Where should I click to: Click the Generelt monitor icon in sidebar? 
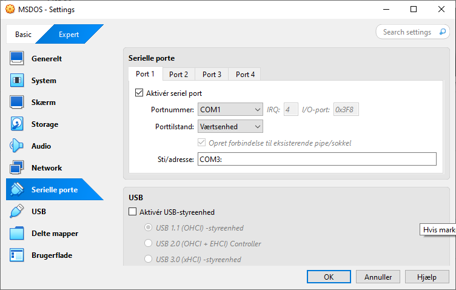point(17,59)
